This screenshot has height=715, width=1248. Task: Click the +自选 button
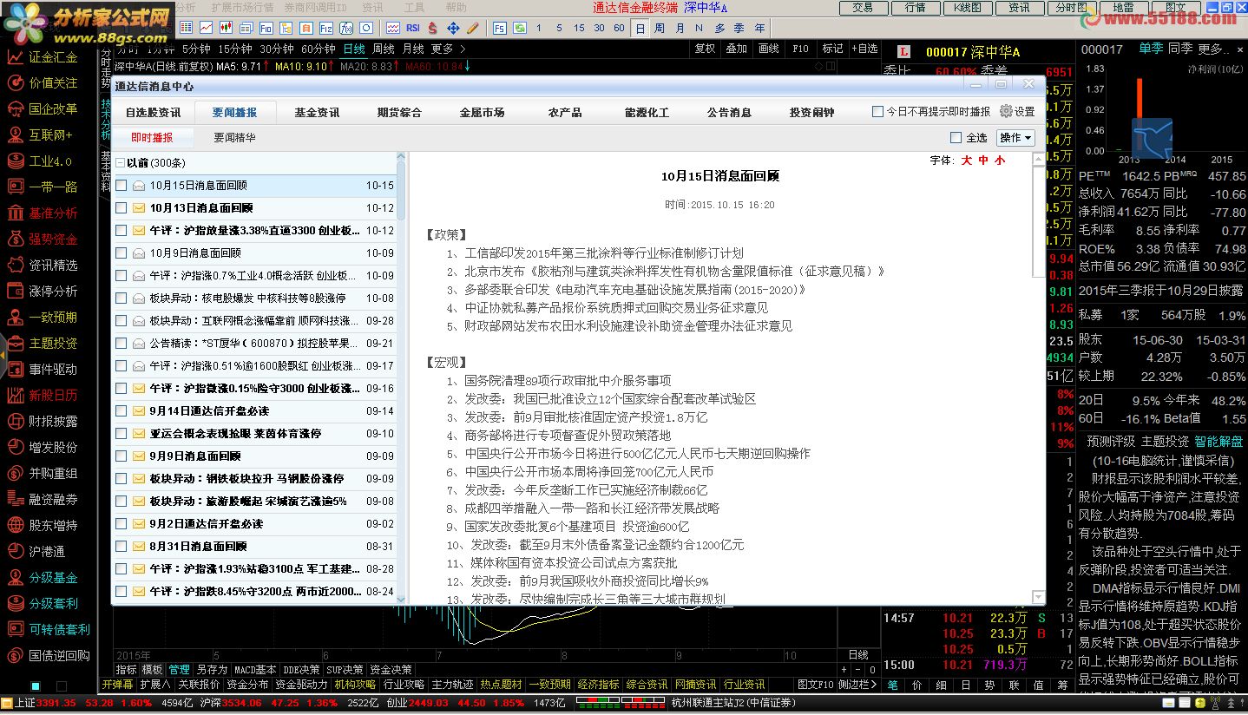point(864,49)
